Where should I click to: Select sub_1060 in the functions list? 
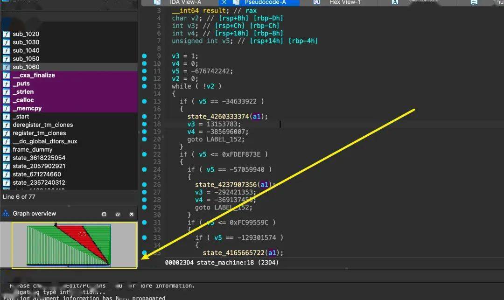tap(69, 67)
